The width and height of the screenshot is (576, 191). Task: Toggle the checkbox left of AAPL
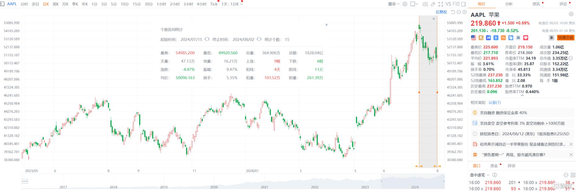click(x=2, y=4)
